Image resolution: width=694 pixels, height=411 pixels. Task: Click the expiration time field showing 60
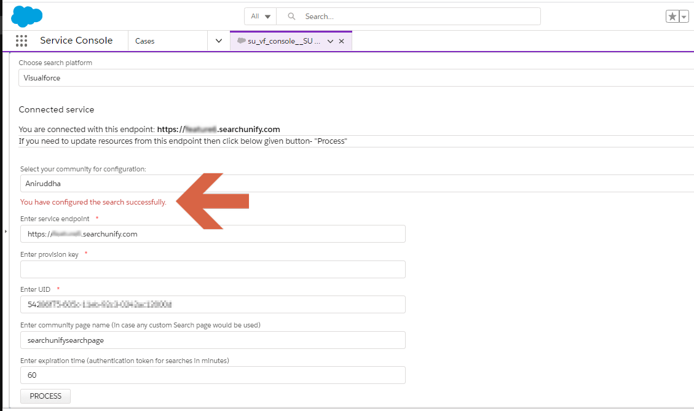click(213, 375)
